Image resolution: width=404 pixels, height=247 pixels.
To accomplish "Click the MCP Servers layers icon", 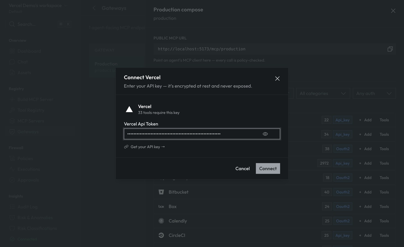I will [x=12, y=121].
